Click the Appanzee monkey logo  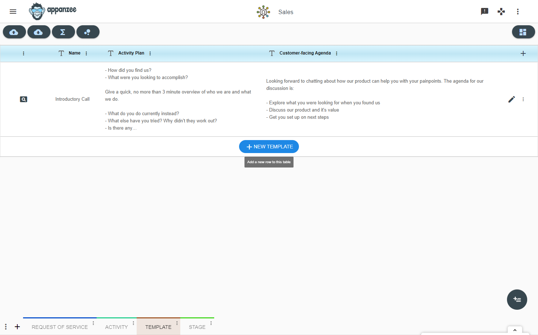53,11
